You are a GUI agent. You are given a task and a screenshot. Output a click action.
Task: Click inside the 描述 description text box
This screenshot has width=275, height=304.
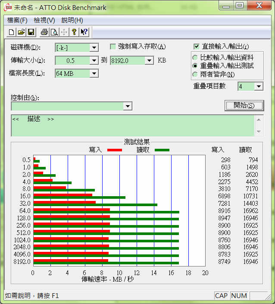(x=133, y=125)
